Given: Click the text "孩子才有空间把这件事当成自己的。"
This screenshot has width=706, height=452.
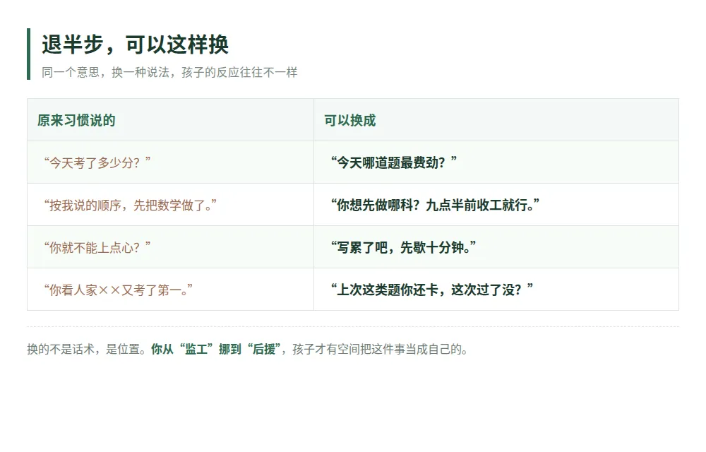Looking at the screenshot, I should [380, 349].
